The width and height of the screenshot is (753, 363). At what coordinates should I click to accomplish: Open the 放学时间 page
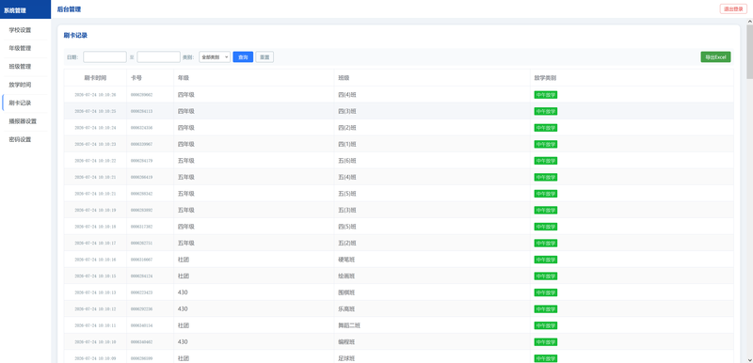tap(20, 85)
